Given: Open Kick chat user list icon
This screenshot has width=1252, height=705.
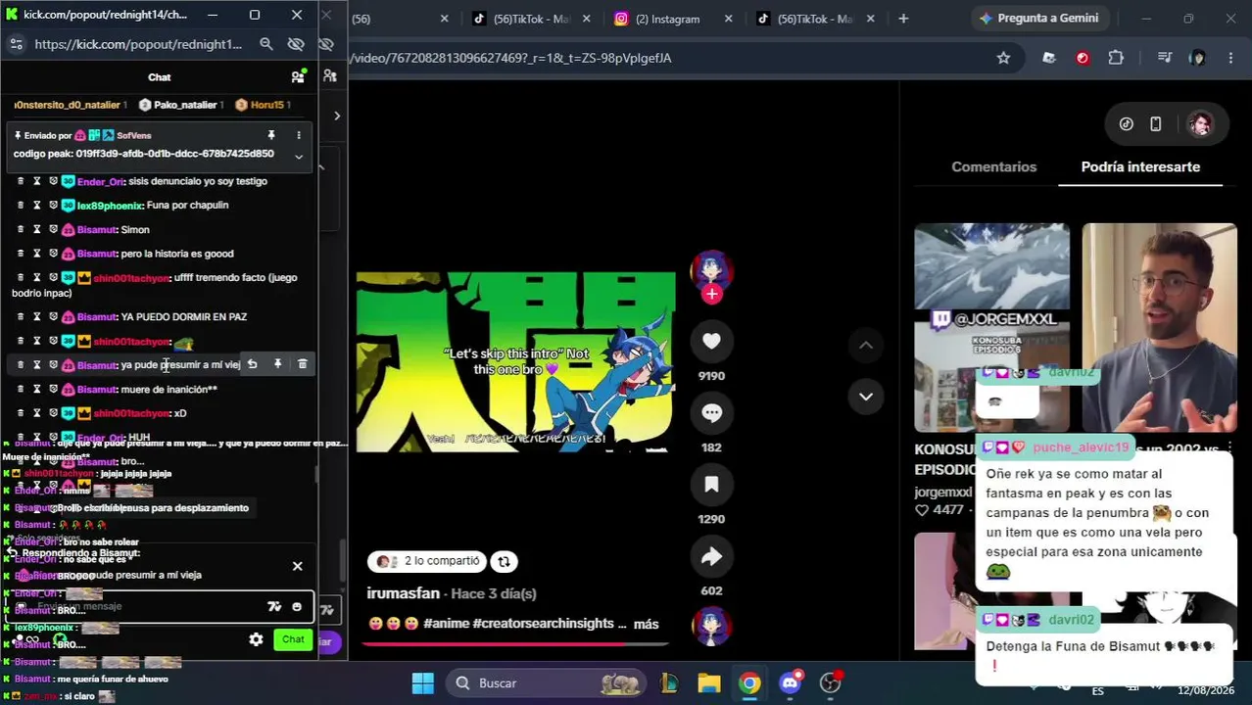Looking at the screenshot, I should coord(298,76).
